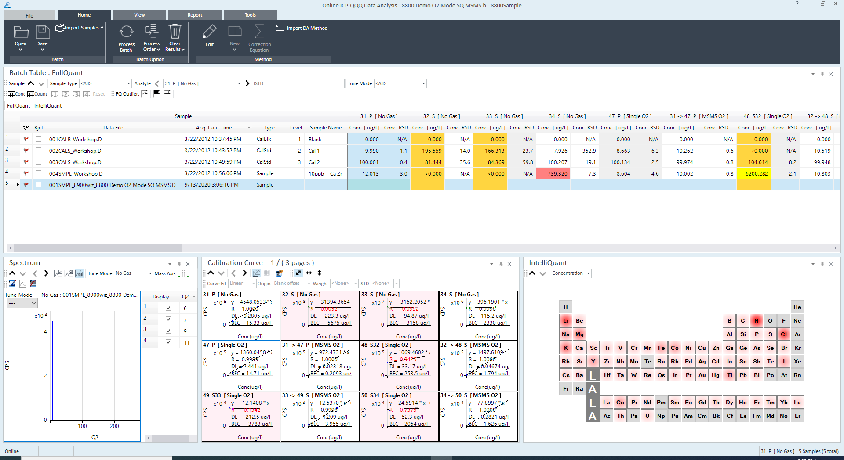The image size is (844, 460).
Task: Open the Curve Fit Linear dropdown
Action: 242,284
